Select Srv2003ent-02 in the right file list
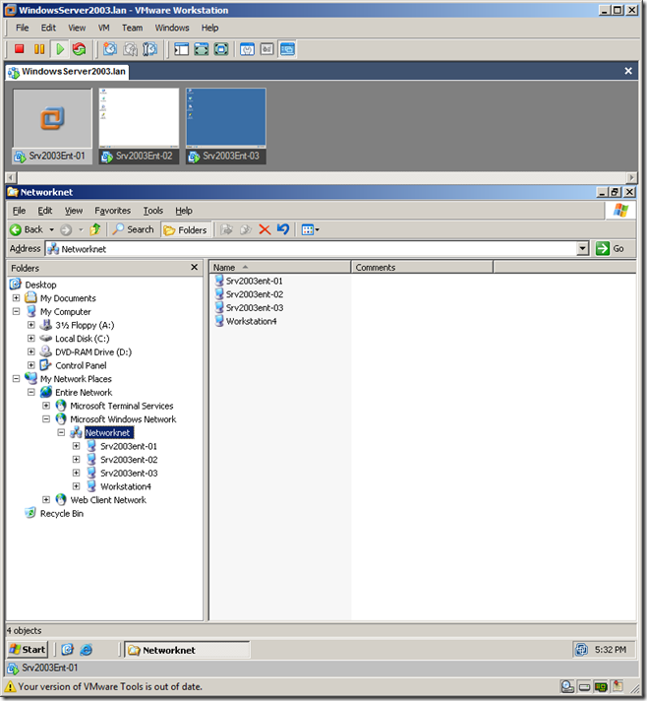Screen dimensions: 647x701 pyautogui.click(x=249, y=294)
